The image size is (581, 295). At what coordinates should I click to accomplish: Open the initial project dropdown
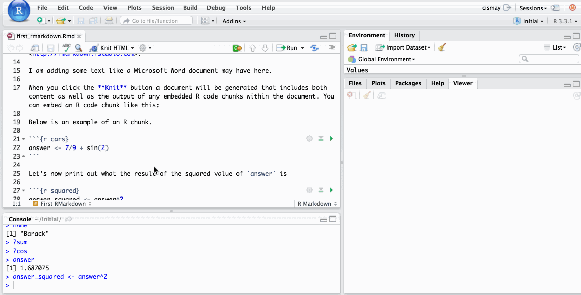click(529, 21)
